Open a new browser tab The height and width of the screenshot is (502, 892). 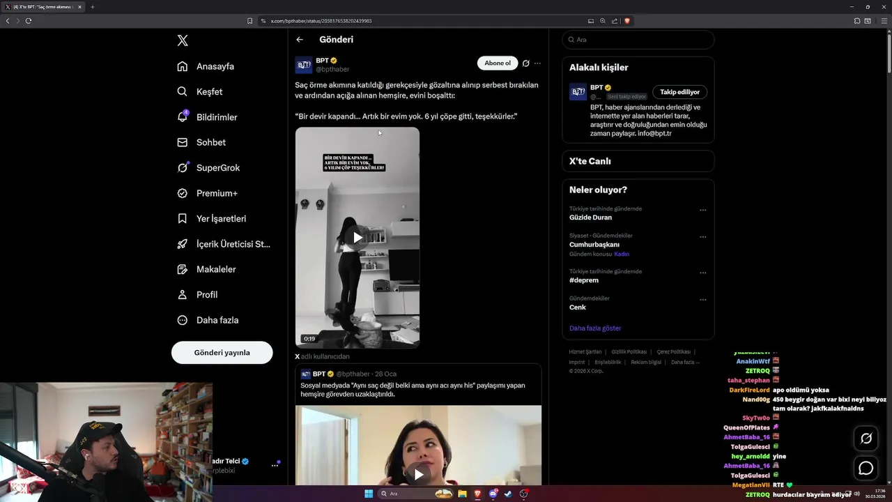92,7
